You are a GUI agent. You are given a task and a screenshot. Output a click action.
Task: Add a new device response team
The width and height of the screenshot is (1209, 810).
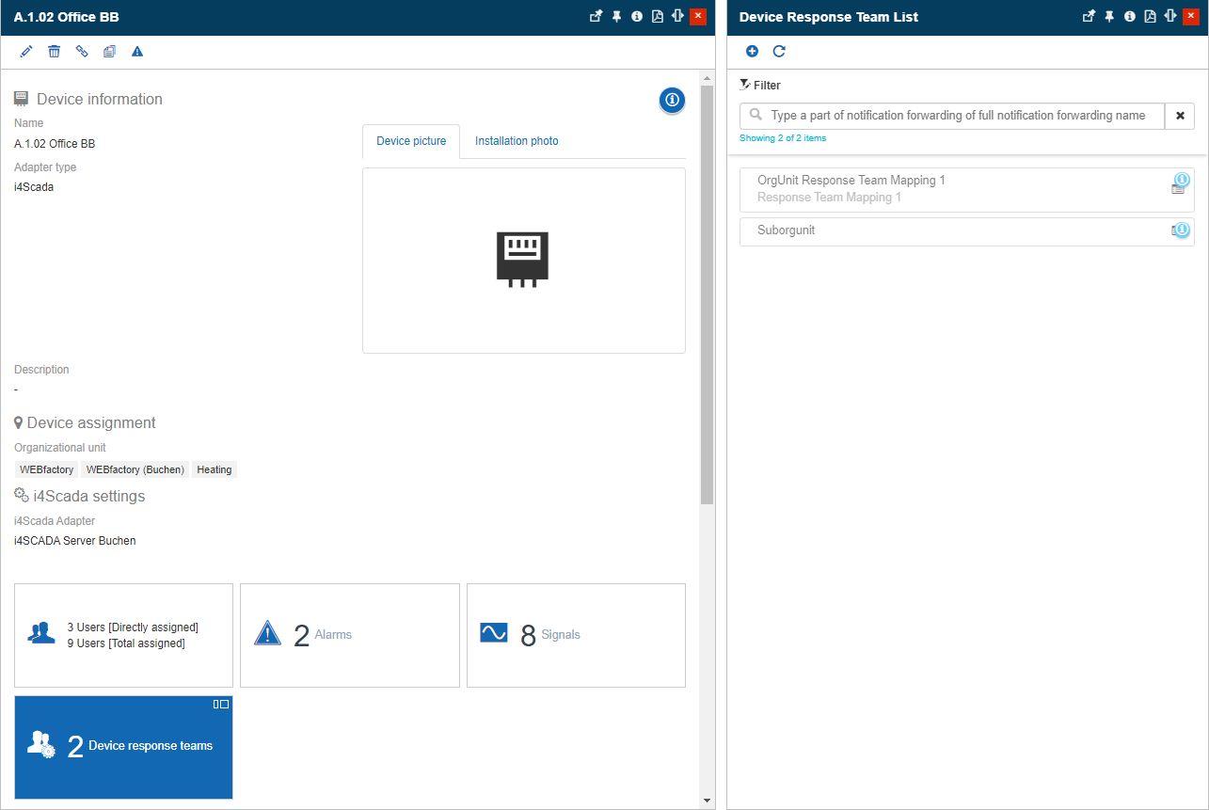pyautogui.click(x=752, y=52)
